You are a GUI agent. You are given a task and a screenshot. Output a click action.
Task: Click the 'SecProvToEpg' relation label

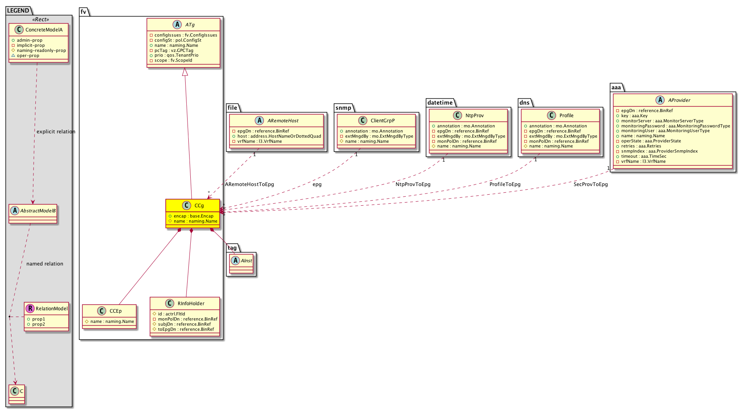click(x=590, y=184)
